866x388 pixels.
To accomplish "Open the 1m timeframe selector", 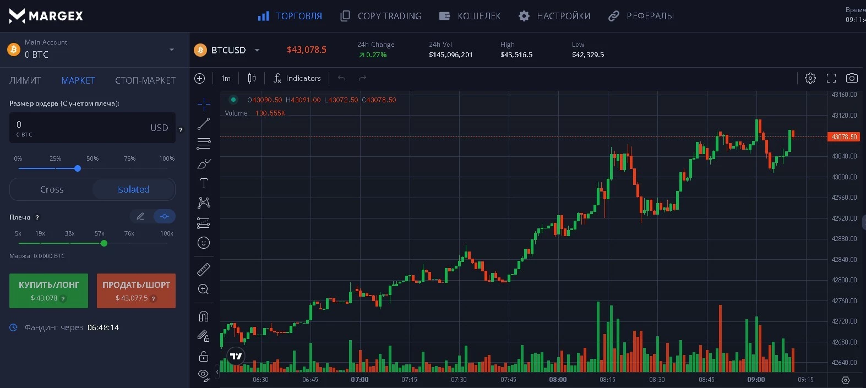I will pyautogui.click(x=226, y=78).
